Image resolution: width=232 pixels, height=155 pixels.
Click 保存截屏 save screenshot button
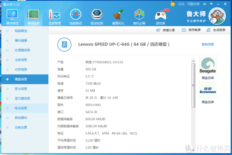pyautogui.click(x=191, y=30)
